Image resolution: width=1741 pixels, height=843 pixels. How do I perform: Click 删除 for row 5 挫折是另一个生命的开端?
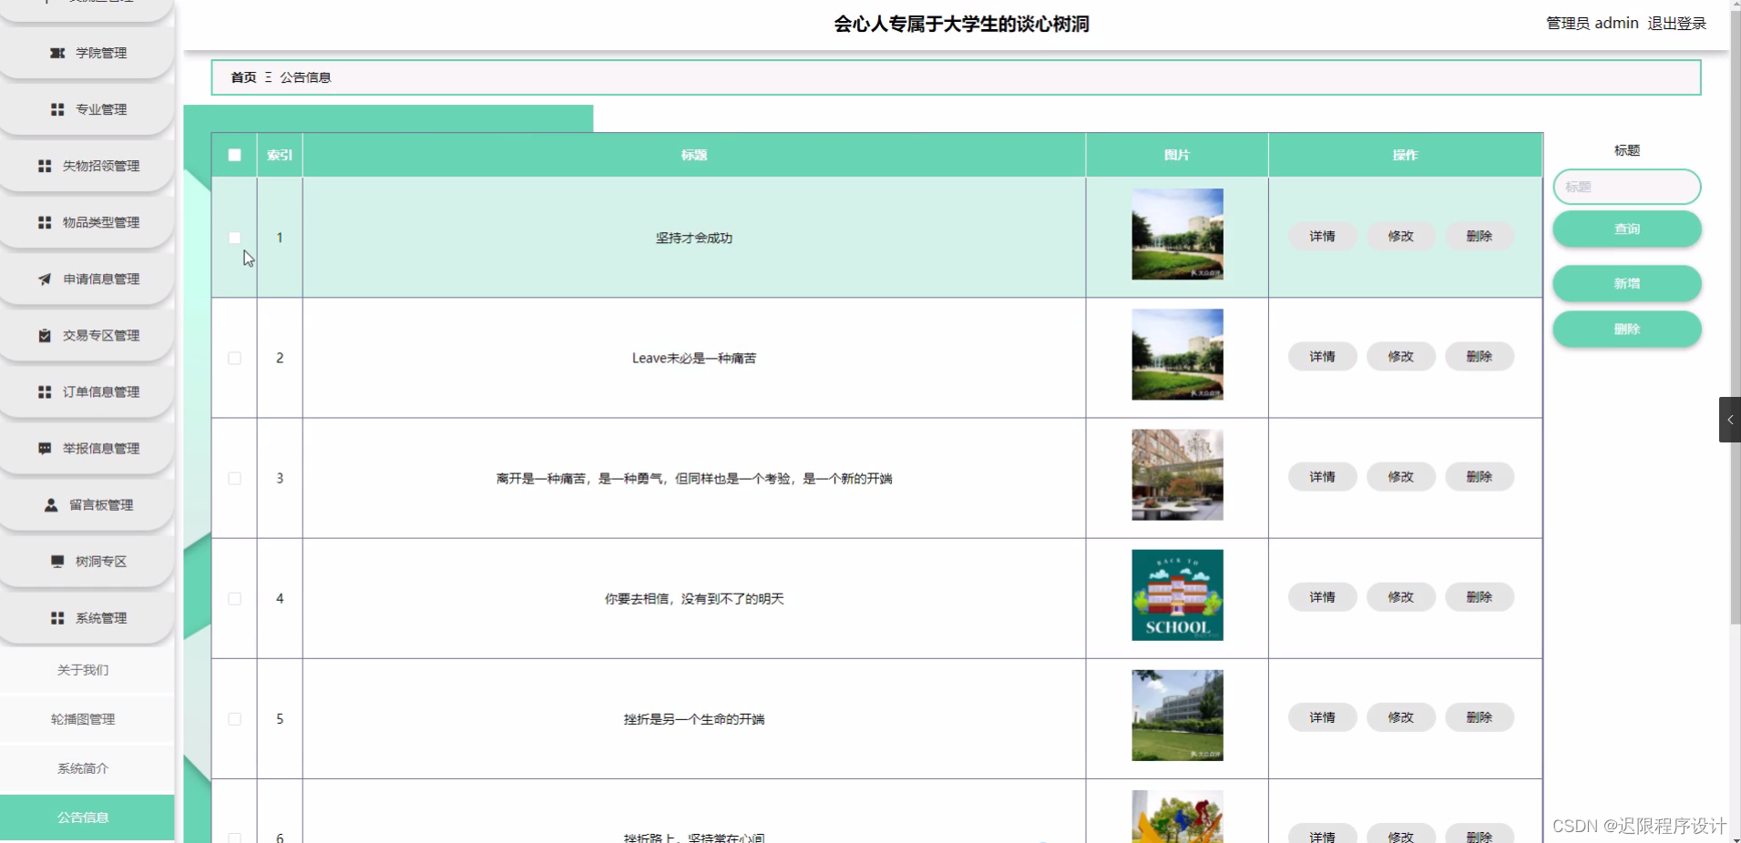pos(1479,716)
